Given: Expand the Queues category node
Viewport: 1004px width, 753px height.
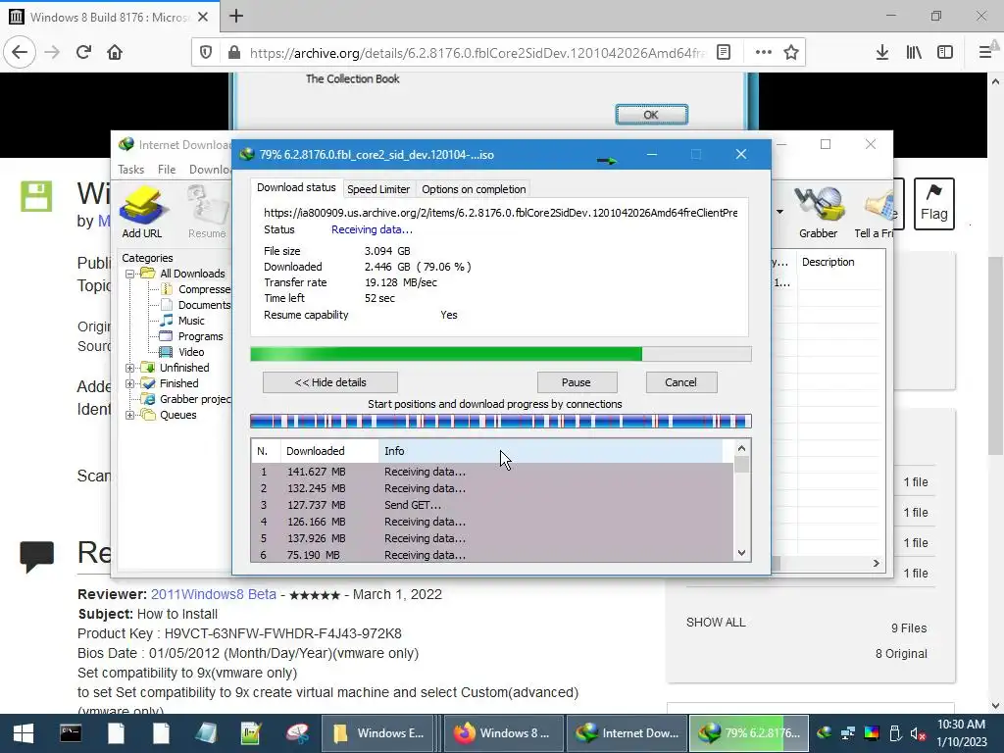Looking at the screenshot, I should click(x=130, y=415).
